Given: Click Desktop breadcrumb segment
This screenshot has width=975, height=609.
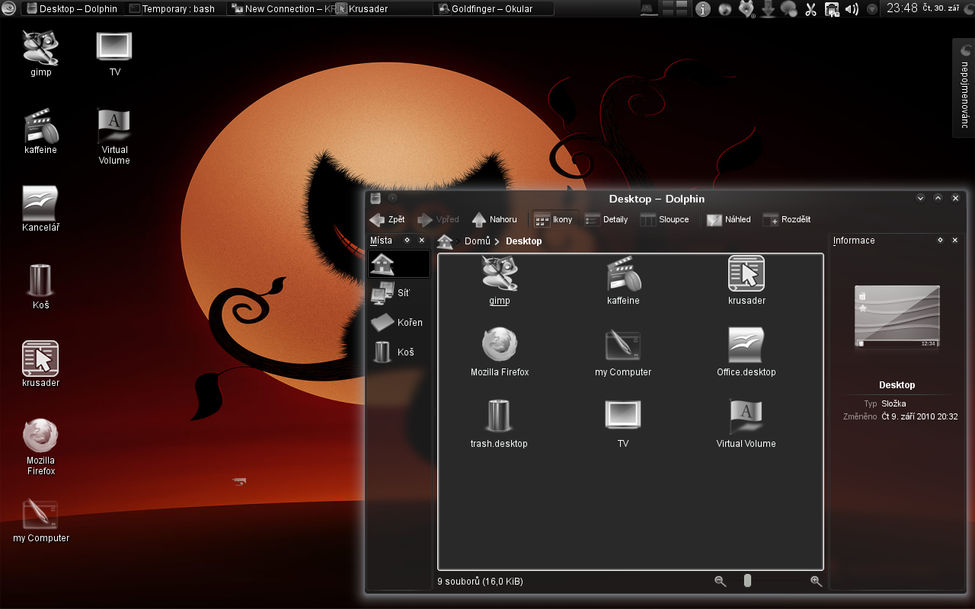Looking at the screenshot, I should pyautogui.click(x=524, y=241).
